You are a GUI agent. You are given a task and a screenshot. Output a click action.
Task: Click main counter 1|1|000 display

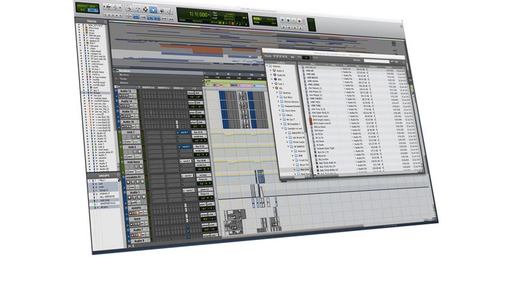(x=199, y=14)
